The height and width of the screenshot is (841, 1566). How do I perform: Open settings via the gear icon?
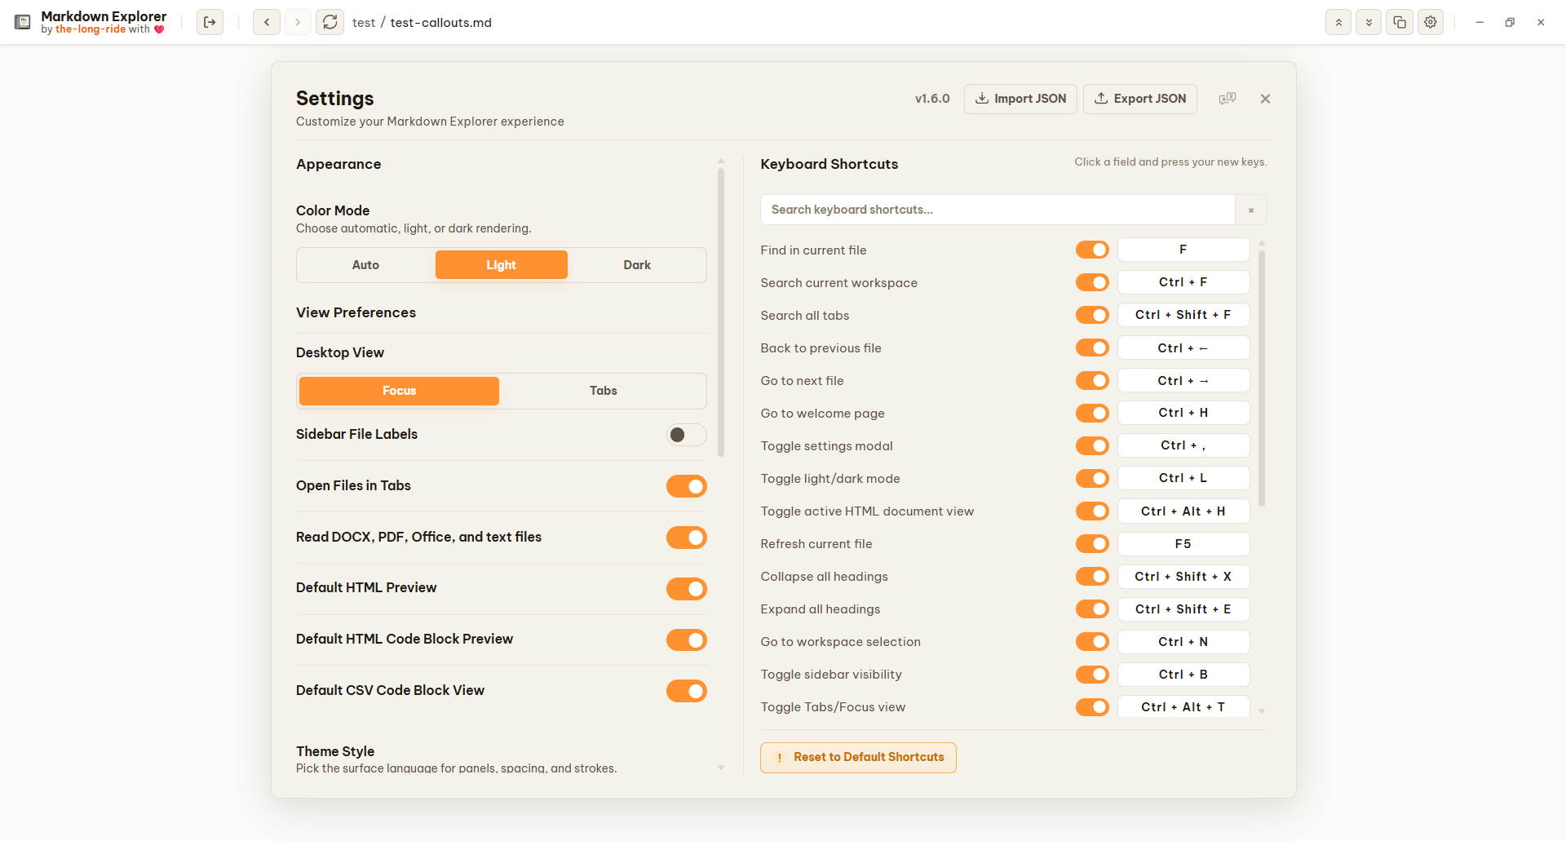[x=1431, y=22]
